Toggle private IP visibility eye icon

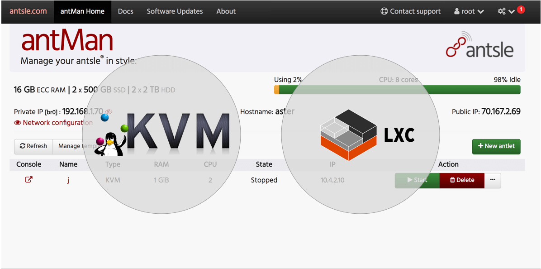point(109,111)
